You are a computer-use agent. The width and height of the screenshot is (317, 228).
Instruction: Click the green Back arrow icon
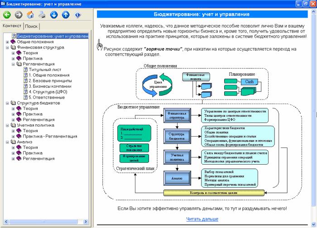7,15
